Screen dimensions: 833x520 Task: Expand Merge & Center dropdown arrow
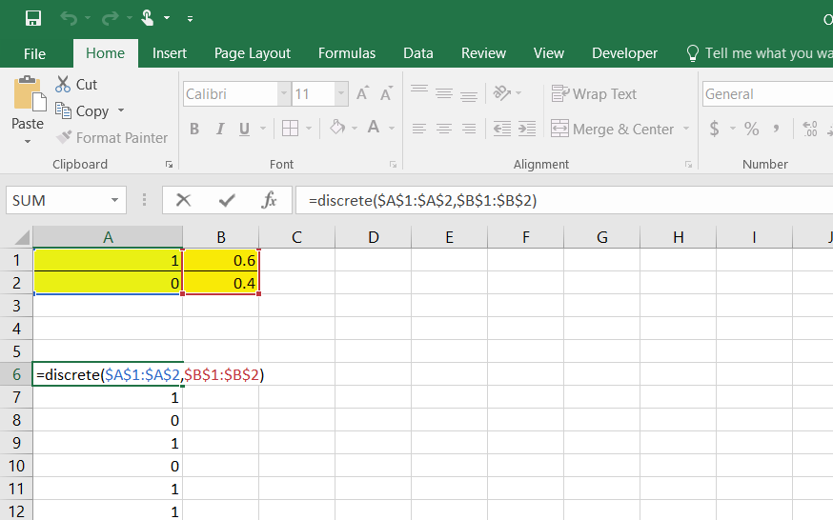click(x=686, y=129)
